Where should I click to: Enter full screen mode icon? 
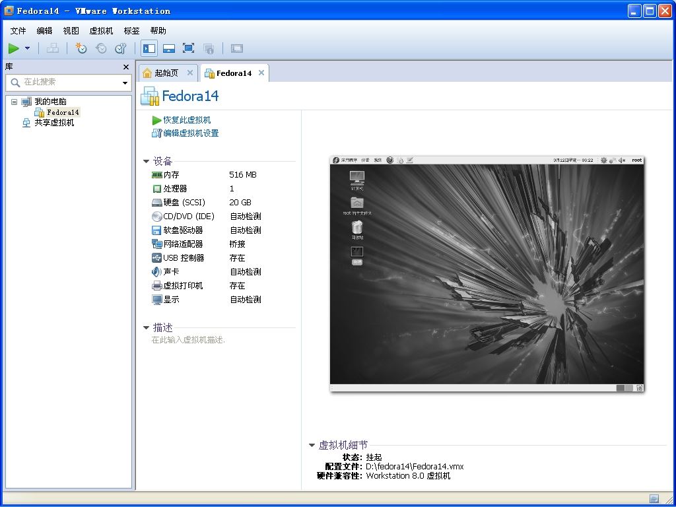coord(188,48)
